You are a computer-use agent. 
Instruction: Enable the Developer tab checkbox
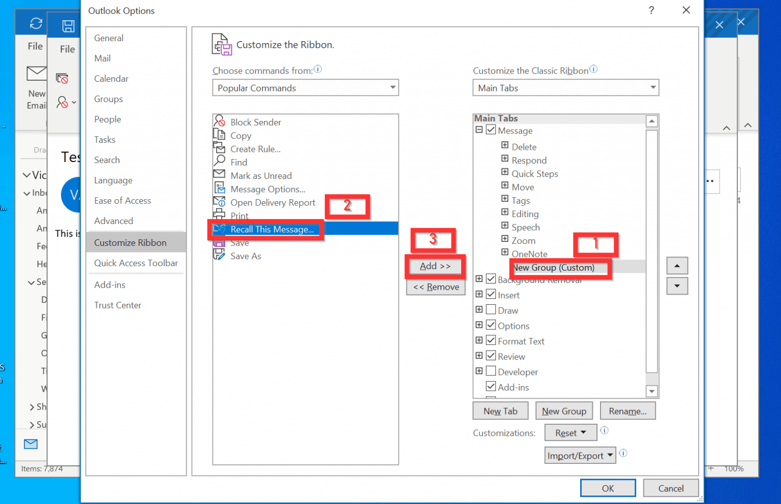tap(491, 371)
